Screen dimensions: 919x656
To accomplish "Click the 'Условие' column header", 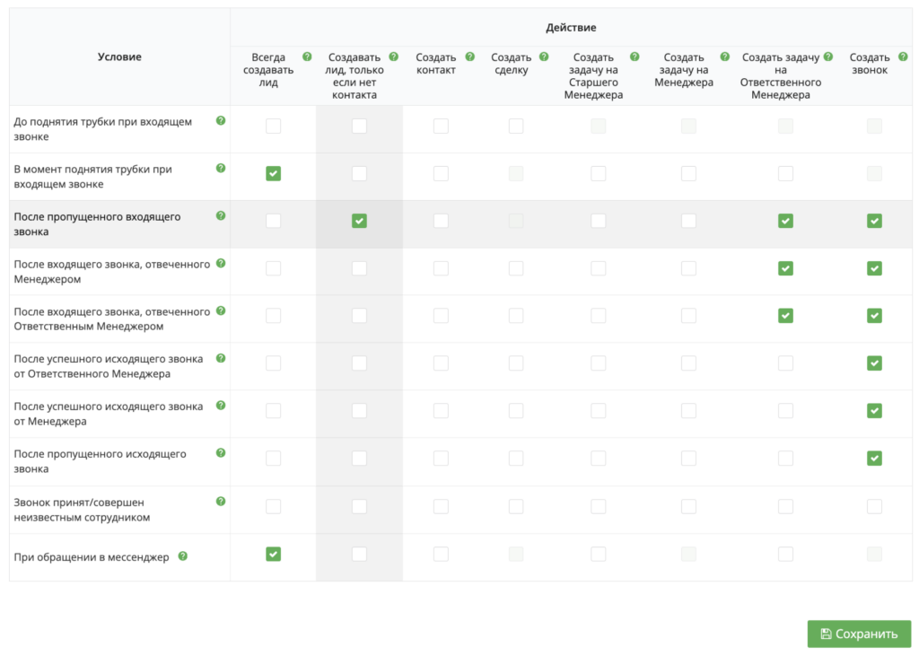I will [x=119, y=57].
